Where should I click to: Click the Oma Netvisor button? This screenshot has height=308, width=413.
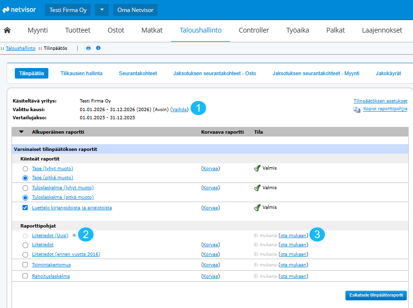coord(135,10)
